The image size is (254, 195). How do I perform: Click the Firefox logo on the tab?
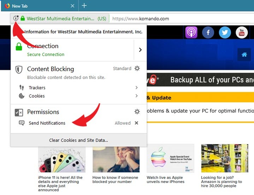pyautogui.click(x=7, y=6)
